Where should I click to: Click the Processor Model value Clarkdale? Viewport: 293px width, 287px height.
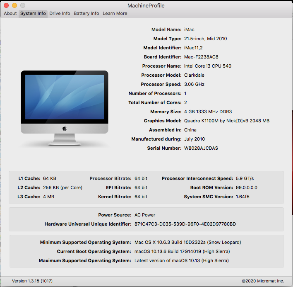tap(194, 75)
